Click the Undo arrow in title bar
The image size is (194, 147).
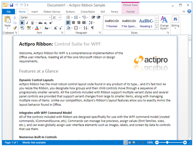click(x=16, y=5)
